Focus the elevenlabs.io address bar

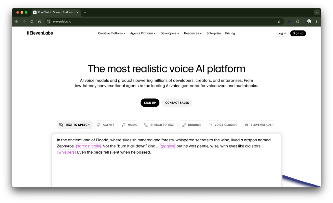[x=164, y=21]
